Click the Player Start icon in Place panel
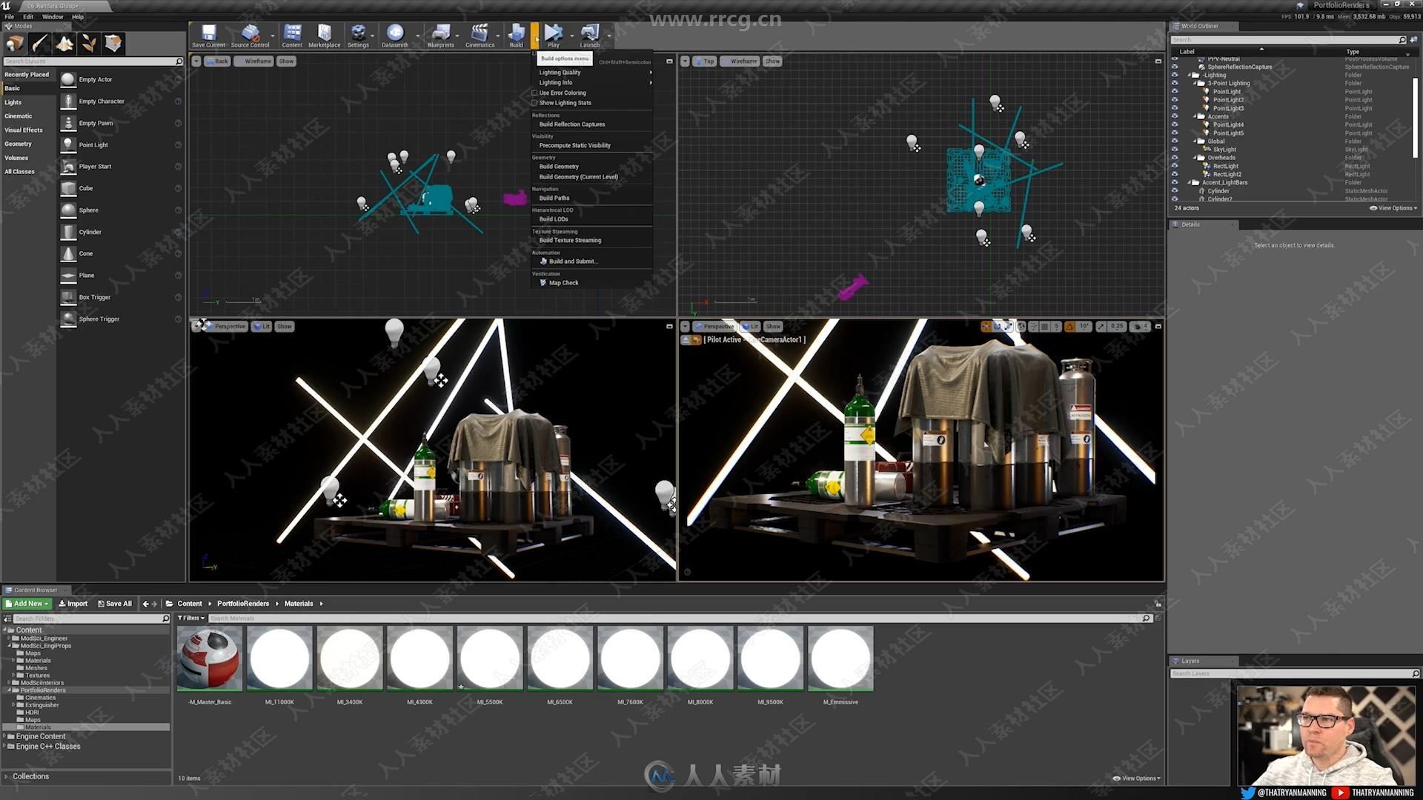This screenshot has height=800, width=1423. tap(68, 167)
